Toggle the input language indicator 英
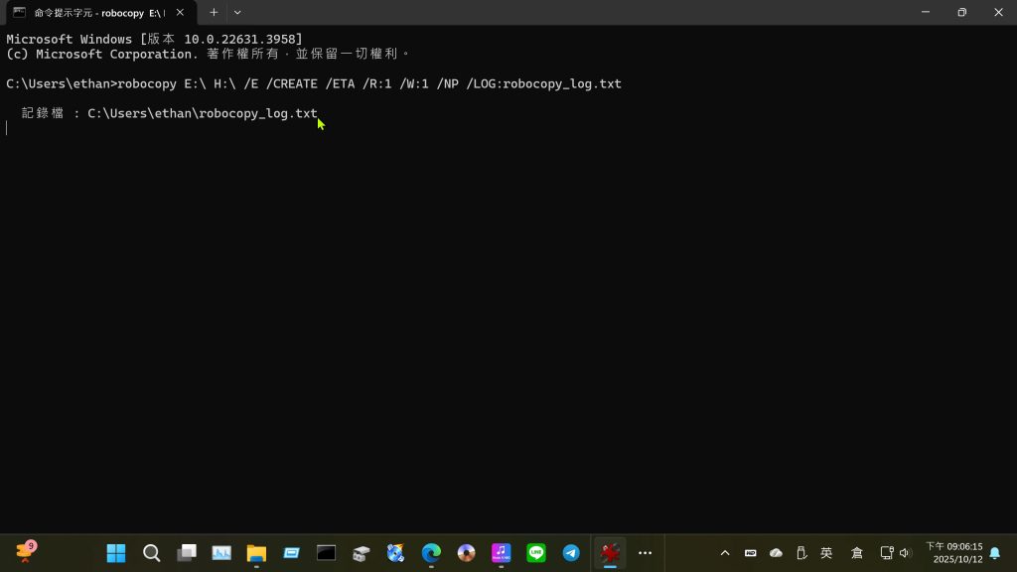This screenshot has width=1017, height=572. (826, 553)
